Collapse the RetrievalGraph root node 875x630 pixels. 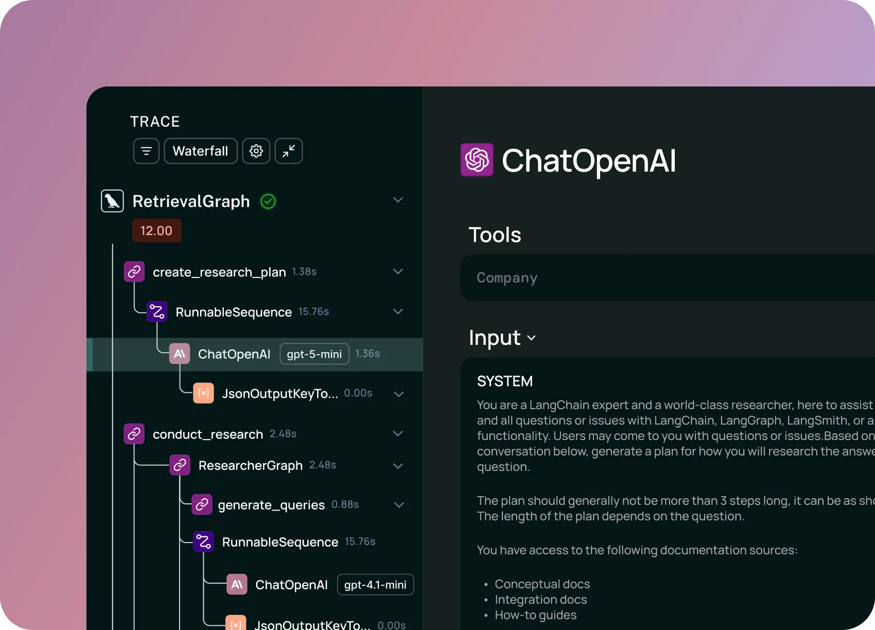click(x=398, y=200)
